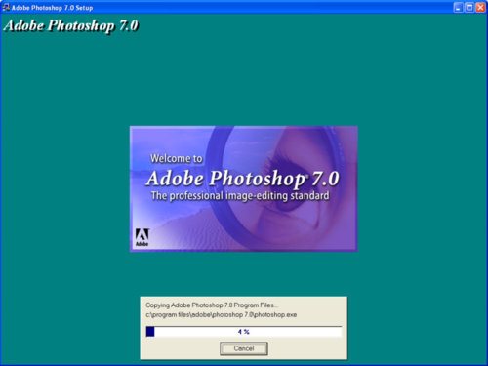Screen dimensions: 488x366
Task: Click the 'Copying Adobe Photoshop 7.0 Program Files...' text
Action: point(212,305)
